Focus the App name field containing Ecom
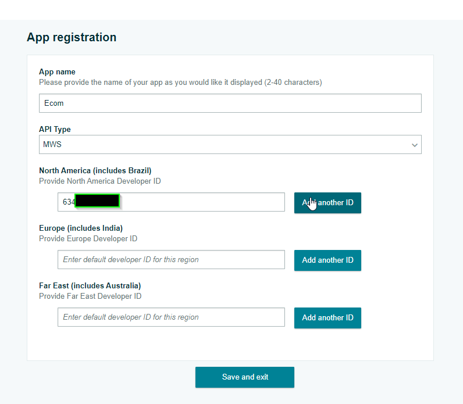 (x=230, y=103)
